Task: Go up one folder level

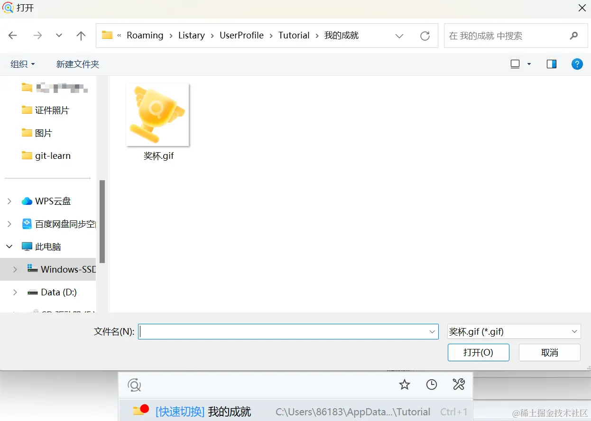Action: tap(81, 36)
